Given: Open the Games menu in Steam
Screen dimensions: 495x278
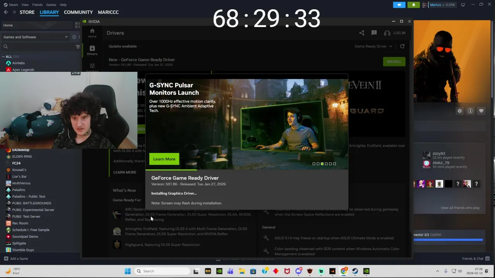Looking at the screenshot, I should pos(51,5).
